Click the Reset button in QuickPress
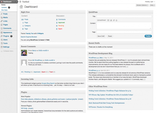The height and width of the screenshot is (113, 157). [110, 36]
